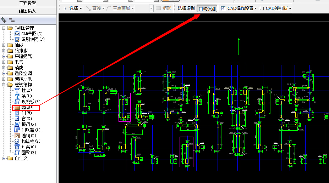Click the 自定义 folder label

(x=21, y=159)
